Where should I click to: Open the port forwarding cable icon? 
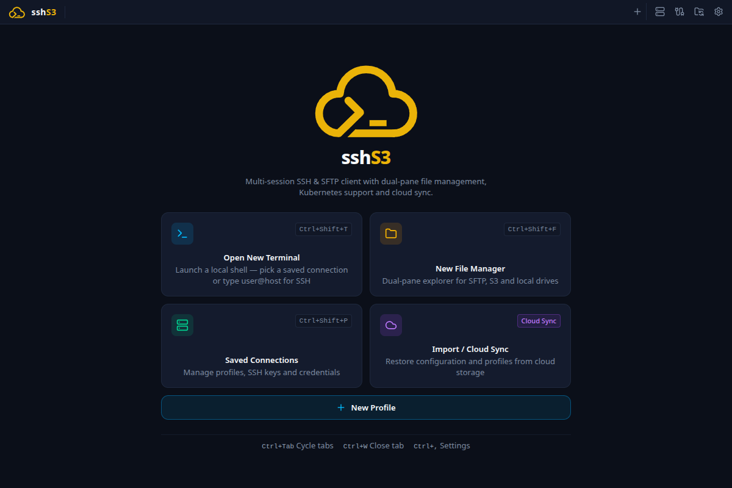680,12
